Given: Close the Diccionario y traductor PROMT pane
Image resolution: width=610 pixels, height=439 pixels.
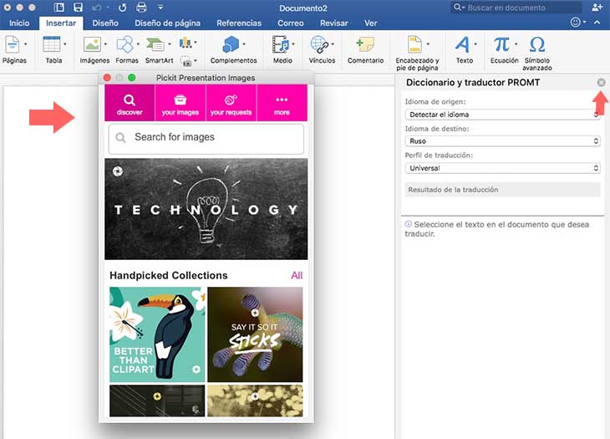Looking at the screenshot, I should [x=601, y=83].
